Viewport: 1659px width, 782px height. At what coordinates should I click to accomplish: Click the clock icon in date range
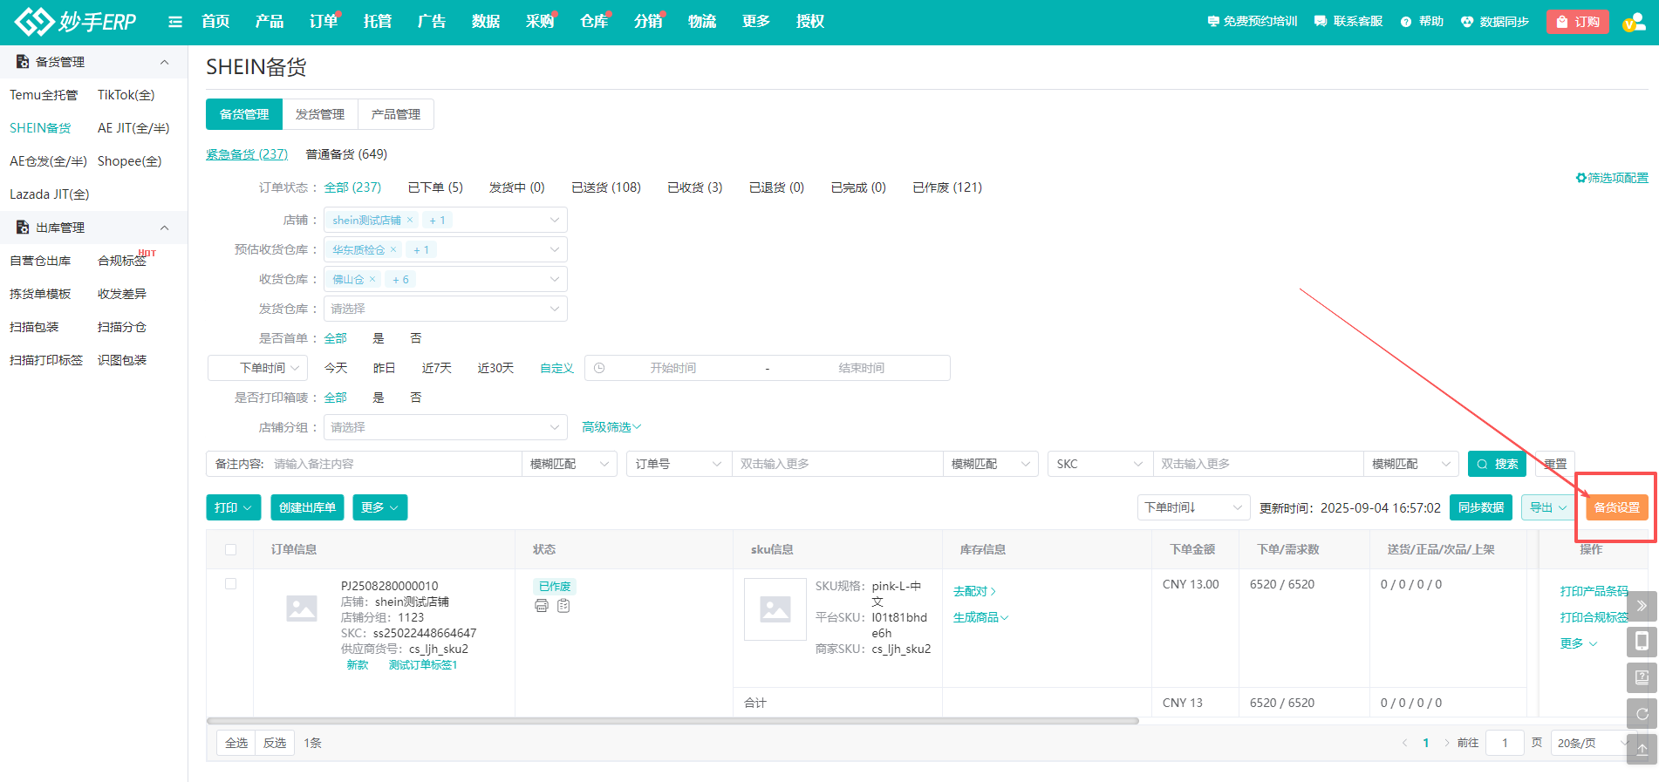599,368
